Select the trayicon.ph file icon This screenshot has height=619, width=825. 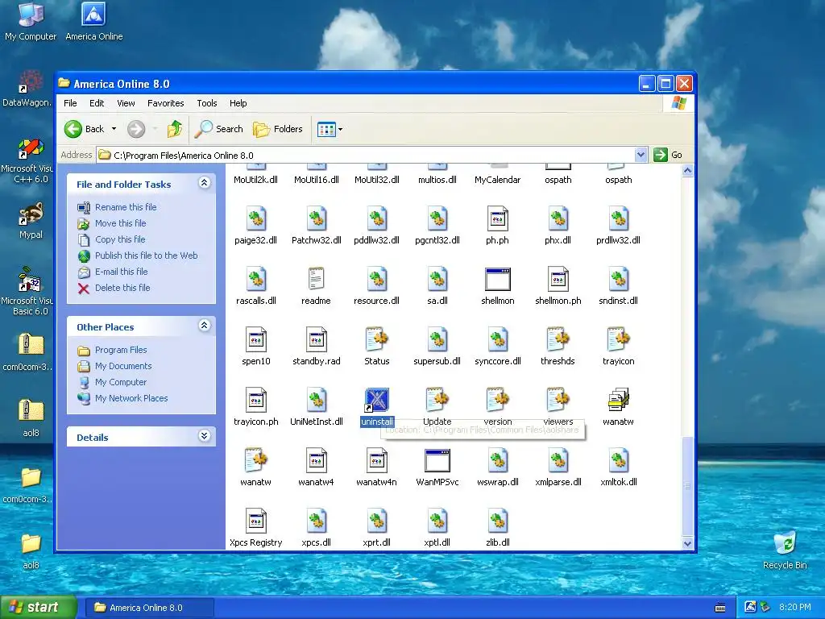click(x=255, y=400)
